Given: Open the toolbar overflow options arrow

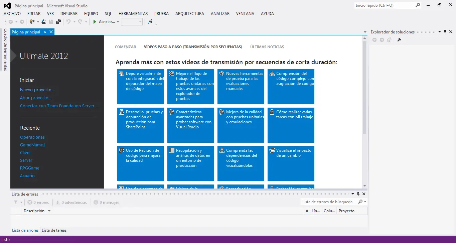Looking at the screenshot, I should [156, 23].
